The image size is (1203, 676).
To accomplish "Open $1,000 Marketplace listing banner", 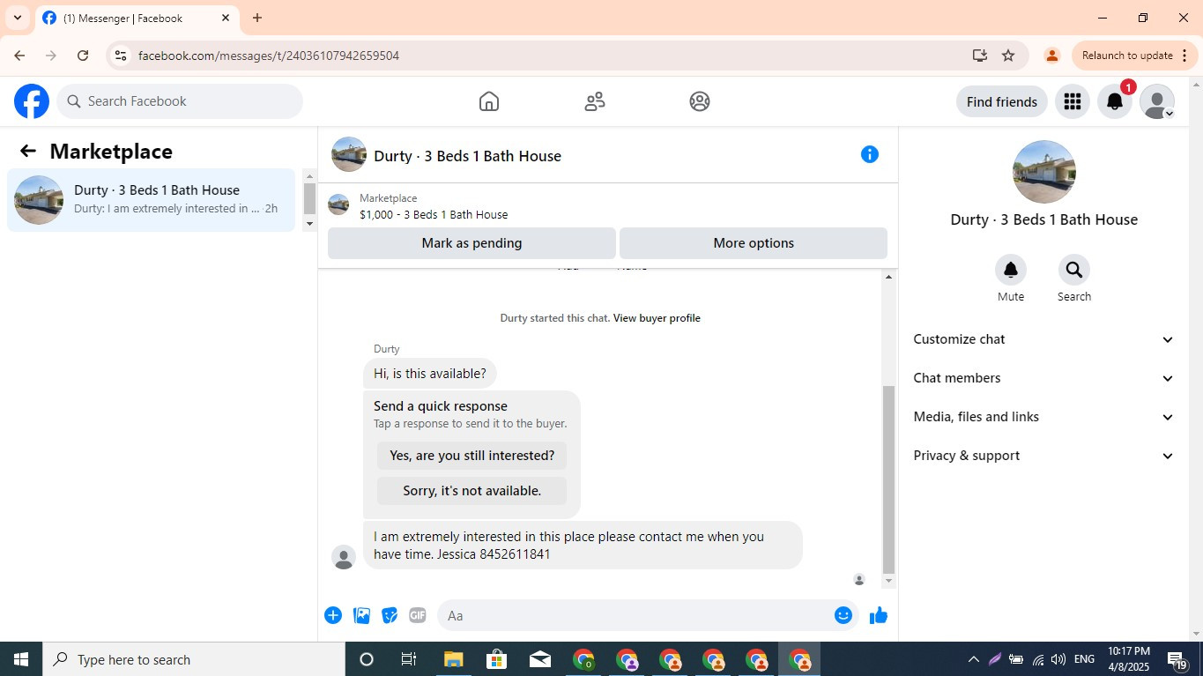I will tap(608, 206).
